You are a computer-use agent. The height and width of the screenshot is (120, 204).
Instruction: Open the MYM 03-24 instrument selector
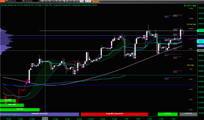[15, 1]
